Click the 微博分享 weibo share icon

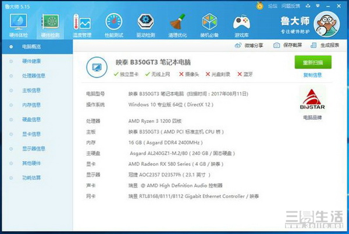click(238, 45)
